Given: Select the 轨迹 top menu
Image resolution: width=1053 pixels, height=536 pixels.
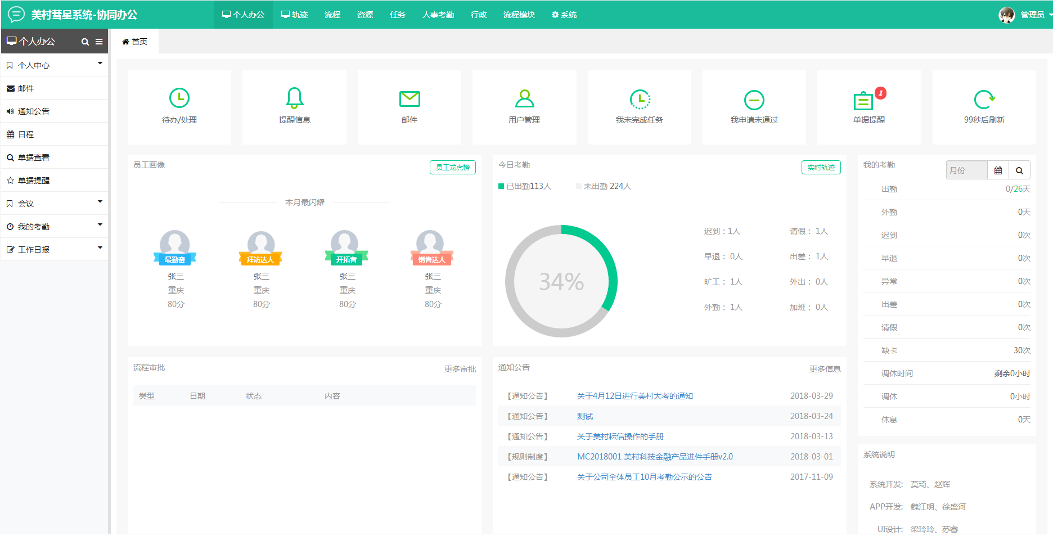Looking at the screenshot, I should coord(295,15).
